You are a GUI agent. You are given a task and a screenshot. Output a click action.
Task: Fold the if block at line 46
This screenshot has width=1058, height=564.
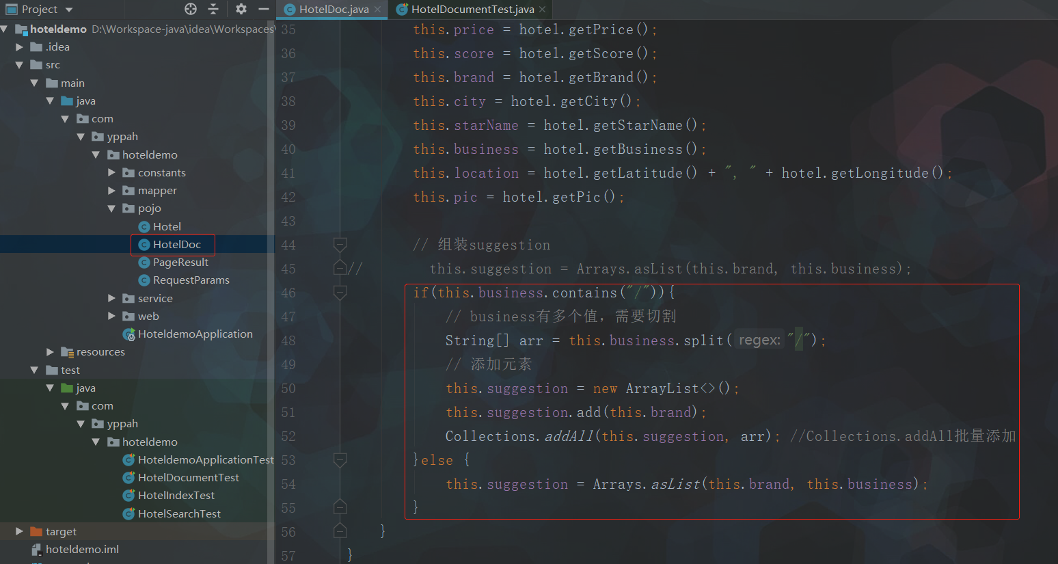[340, 292]
